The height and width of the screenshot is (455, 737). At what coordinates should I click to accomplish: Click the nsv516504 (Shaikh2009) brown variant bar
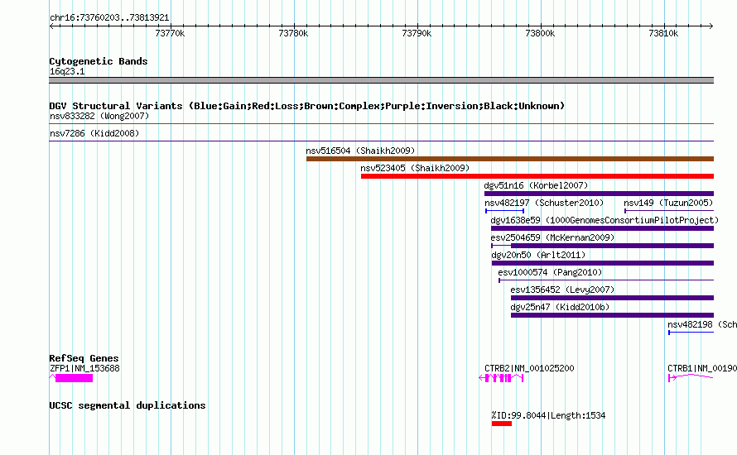pos(510,159)
